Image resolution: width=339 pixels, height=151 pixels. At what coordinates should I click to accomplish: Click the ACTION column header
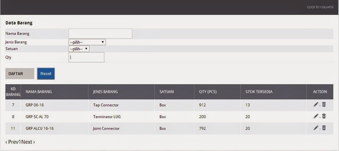pyautogui.click(x=320, y=92)
